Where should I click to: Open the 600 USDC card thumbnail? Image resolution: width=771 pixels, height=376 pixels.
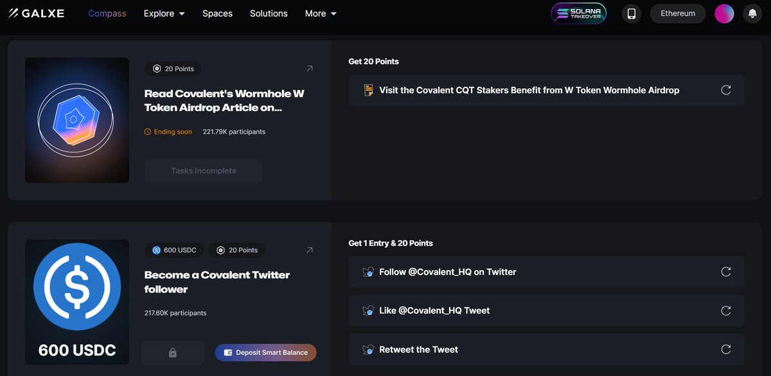(x=77, y=302)
